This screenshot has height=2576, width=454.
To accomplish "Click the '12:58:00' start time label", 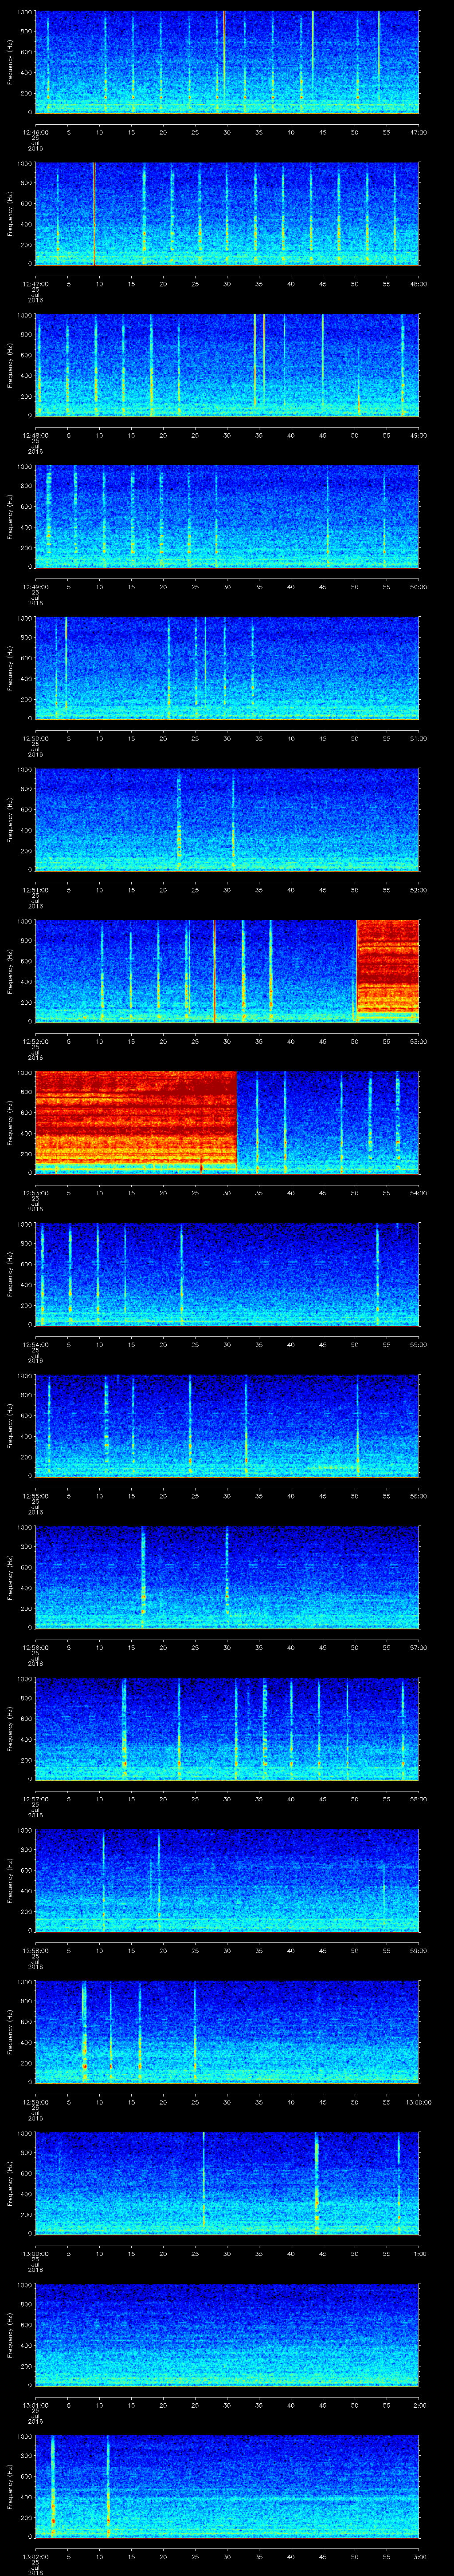I will [35, 1951].
